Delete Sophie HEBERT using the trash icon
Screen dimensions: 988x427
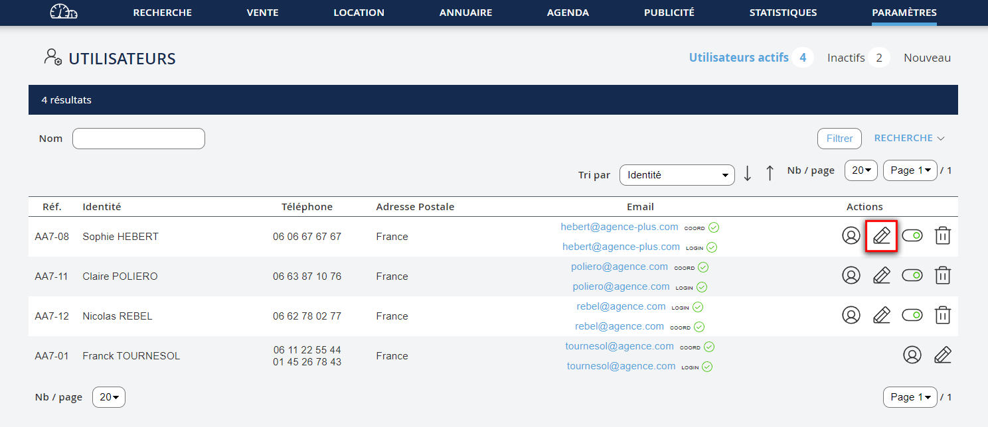click(x=942, y=236)
